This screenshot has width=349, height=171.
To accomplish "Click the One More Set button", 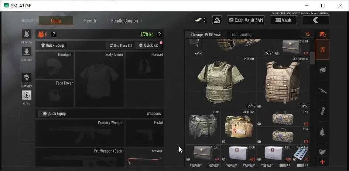I will click(x=120, y=45).
